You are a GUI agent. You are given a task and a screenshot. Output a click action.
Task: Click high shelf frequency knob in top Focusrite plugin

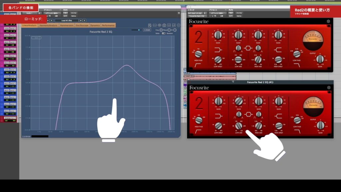[x=278, y=59]
